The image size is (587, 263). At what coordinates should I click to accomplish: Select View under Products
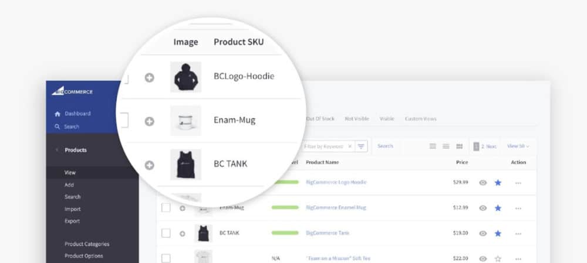(x=70, y=173)
